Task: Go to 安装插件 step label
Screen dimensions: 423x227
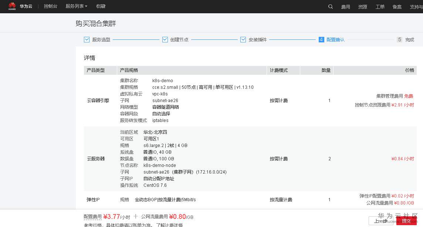Action: (258, 39)
